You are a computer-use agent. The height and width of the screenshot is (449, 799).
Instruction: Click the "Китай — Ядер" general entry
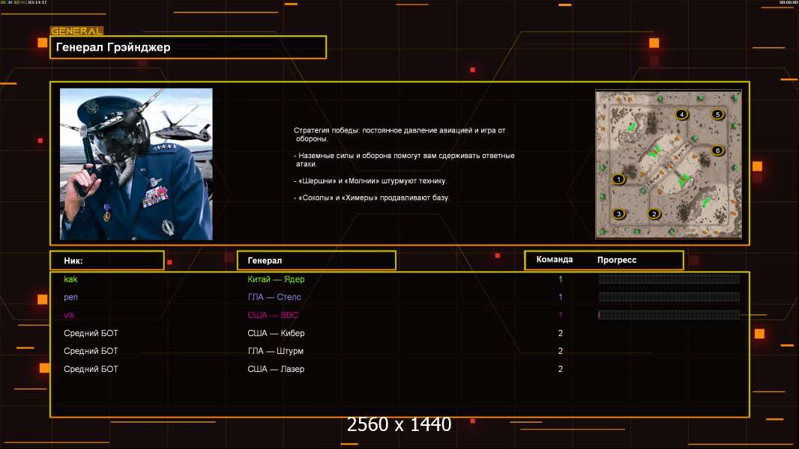point(276,279)
